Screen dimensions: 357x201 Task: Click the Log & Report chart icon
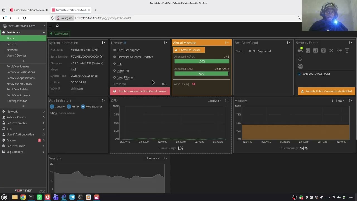pos(4,152)
